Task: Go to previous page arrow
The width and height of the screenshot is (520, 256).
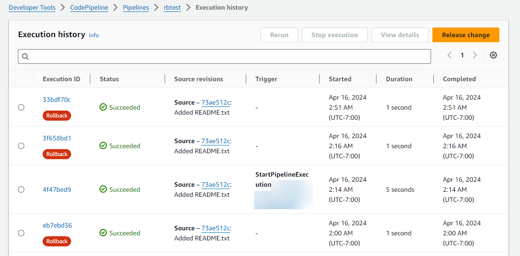Action: click(x=449, y=55)
